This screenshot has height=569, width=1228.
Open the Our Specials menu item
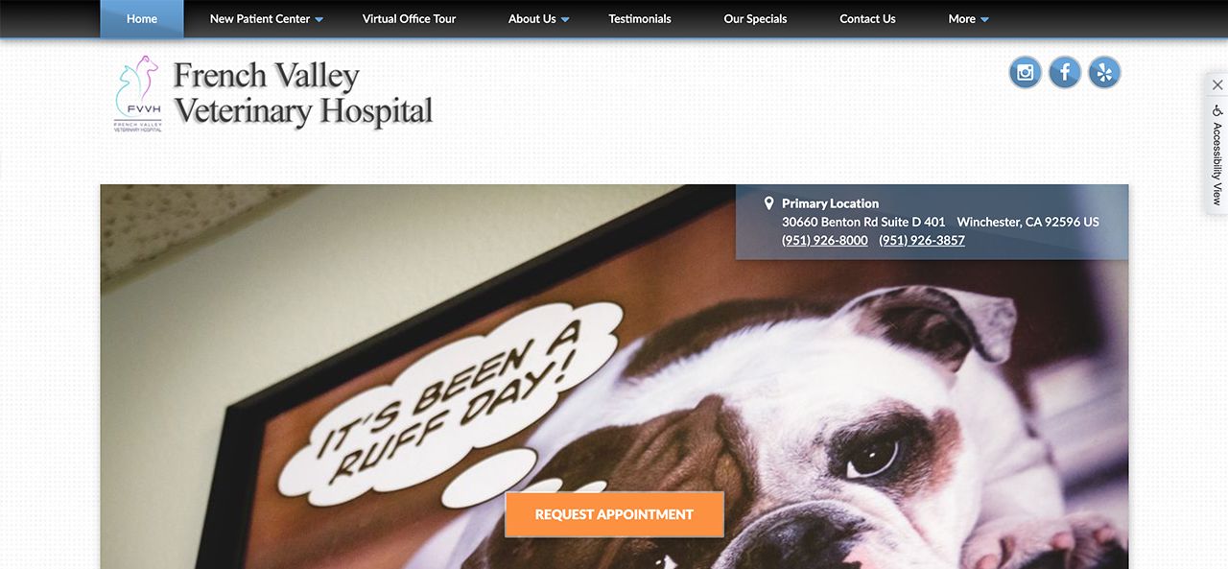[755, 19]
